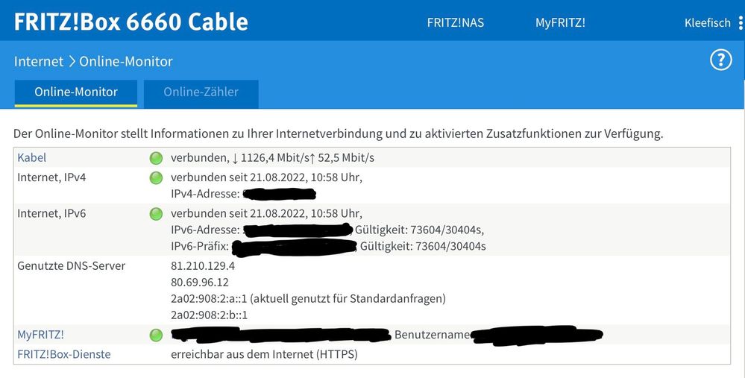The image size is (745, 378).
Task: Click the green Internet, IPv4 status indicator
Action: [156, 177]
